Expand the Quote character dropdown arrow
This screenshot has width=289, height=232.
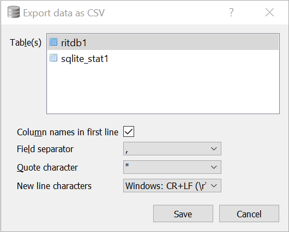tap(214, 167)
